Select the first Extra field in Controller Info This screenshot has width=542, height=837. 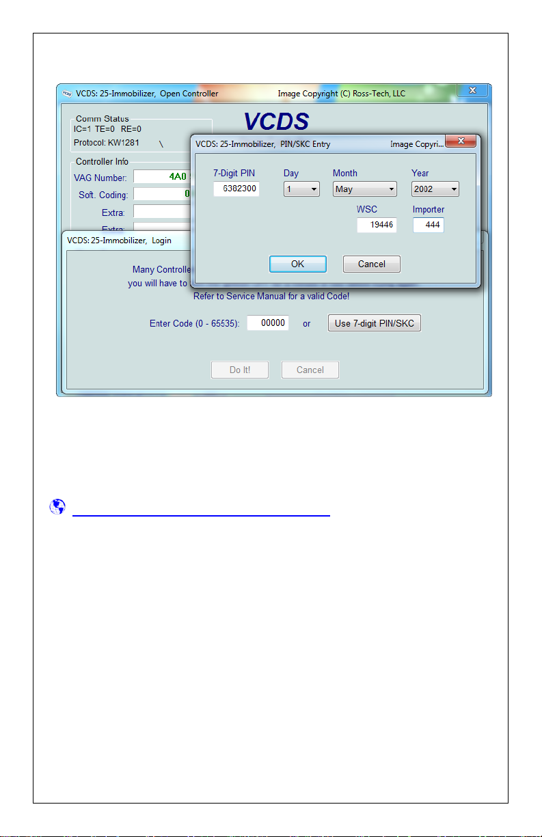click(x=162, y=212)
